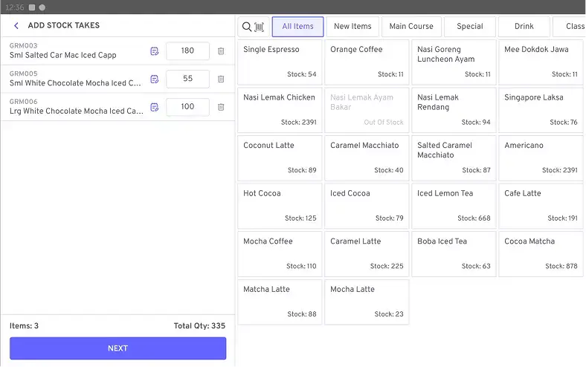Open note icon for Sml Salted Car Mac
Screen dimensions: 586x367
[x=155, y=51]
